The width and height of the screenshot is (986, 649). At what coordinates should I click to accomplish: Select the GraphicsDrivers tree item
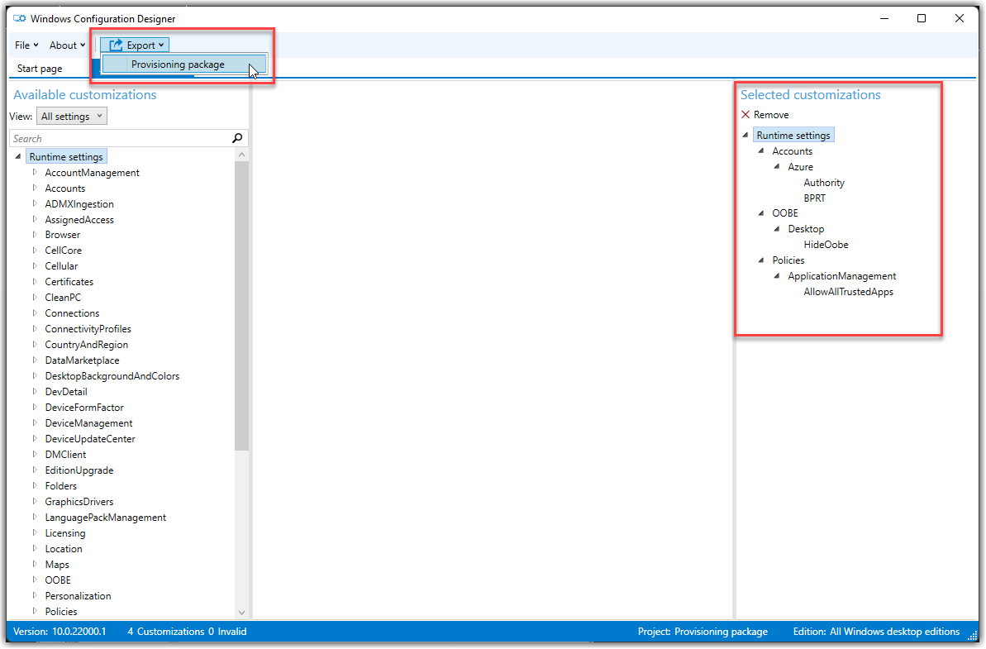(79, 502)
